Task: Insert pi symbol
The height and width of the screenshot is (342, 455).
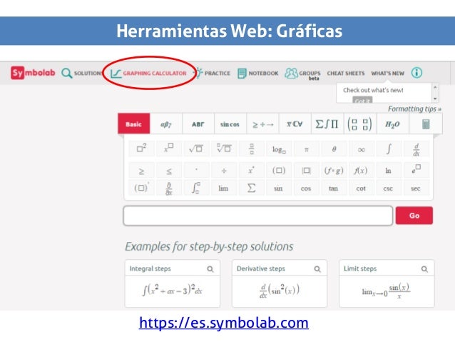Action: [306, 149]
